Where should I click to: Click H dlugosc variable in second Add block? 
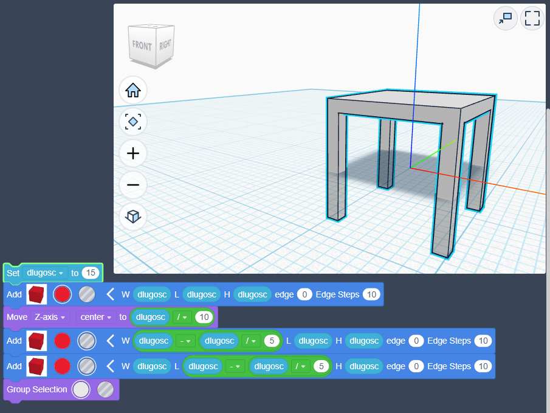[x=364, y=341]
